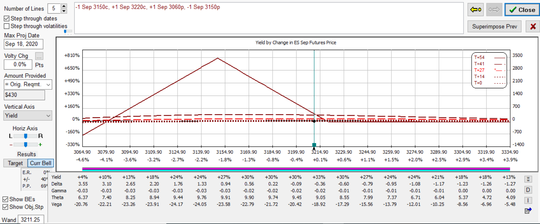Click the Pts label beside Volty Chg
Image resolution: width=540 pixels, height=224 pixels.
click(x=39, y=65)
